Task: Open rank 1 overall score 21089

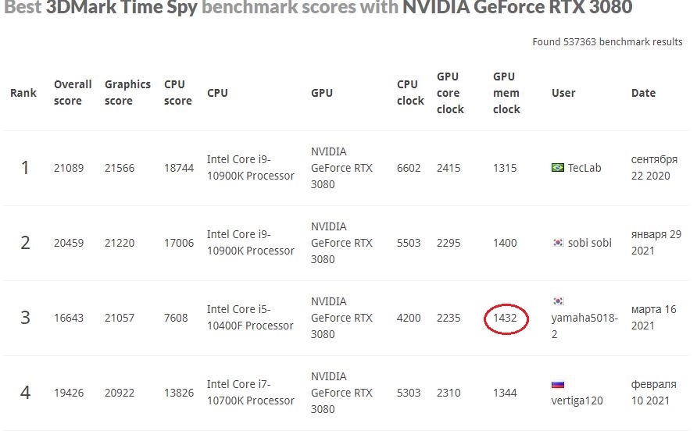Action: click(x=68, y=168)
